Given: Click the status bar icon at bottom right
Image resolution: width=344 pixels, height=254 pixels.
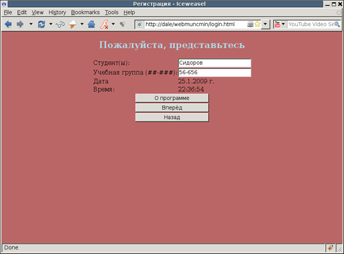Looking at the screenshot, I should (x=330, y=248).
